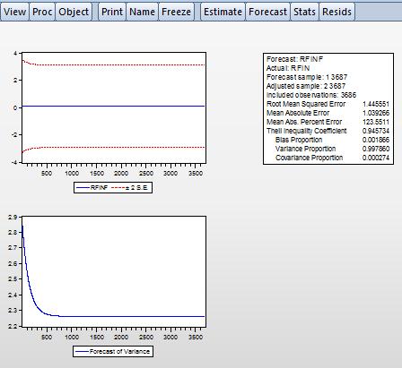Image resolution: width=402 pixels, height=368 pixels.
Task: Click the blue RFINF forecast line
Action: [x=114, y=106]
